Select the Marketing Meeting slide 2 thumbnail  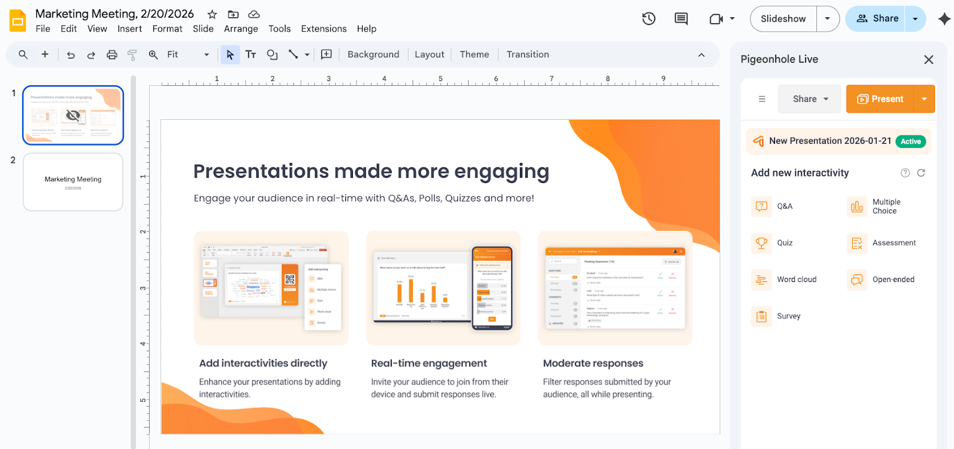pos(73,182)
